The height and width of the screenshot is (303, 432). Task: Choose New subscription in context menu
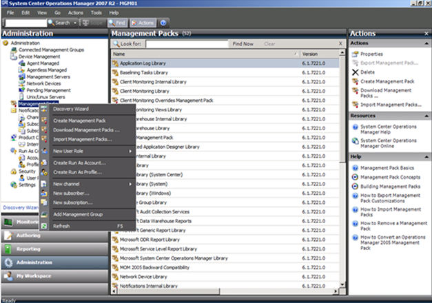pos(88,202)
